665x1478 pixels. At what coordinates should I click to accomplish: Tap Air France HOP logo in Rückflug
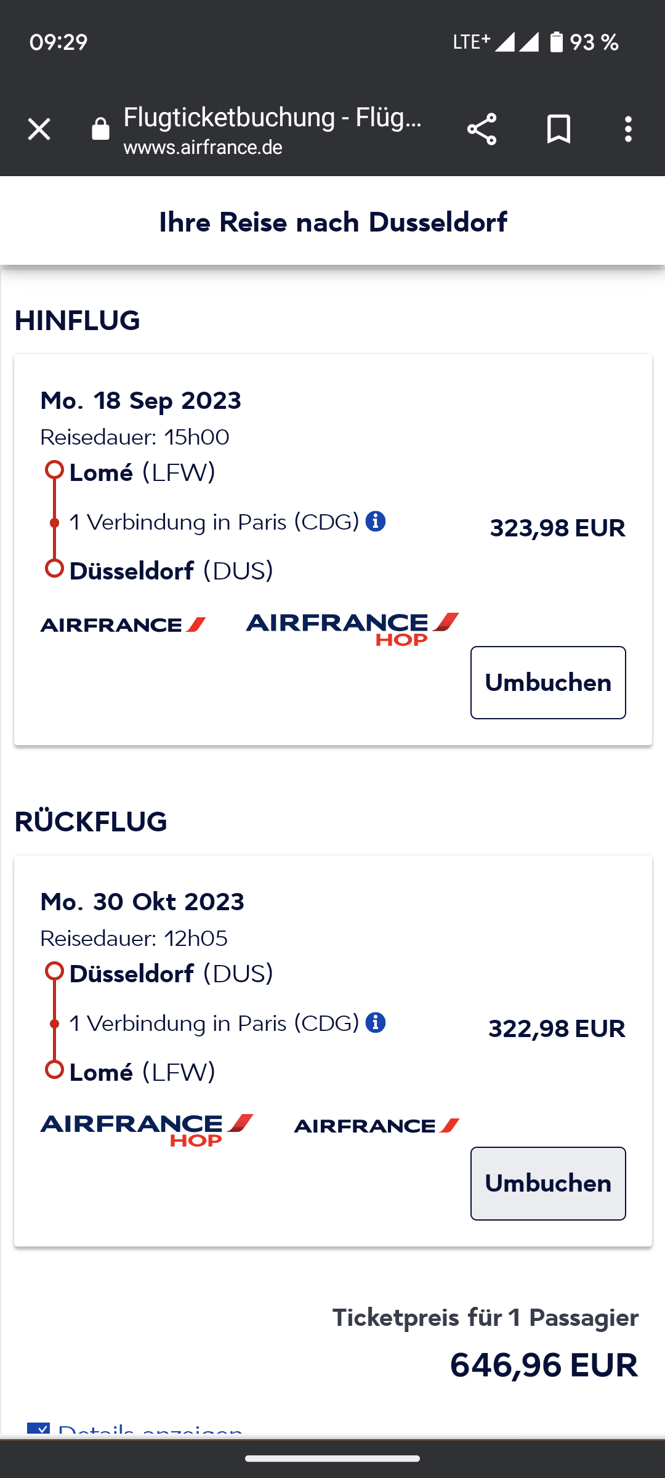[x=147, y=1129]
